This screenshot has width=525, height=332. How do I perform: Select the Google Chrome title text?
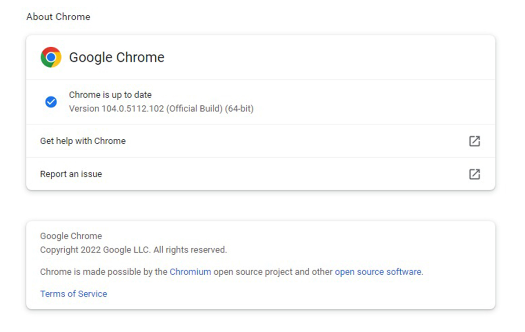(116, 57)
